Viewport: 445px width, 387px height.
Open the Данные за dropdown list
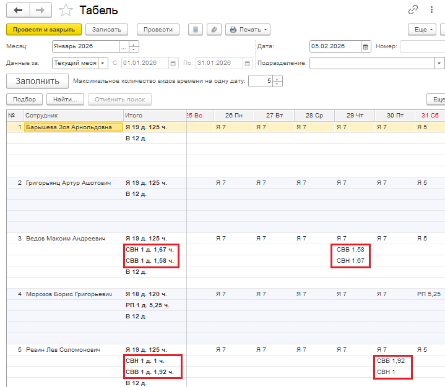103,63
